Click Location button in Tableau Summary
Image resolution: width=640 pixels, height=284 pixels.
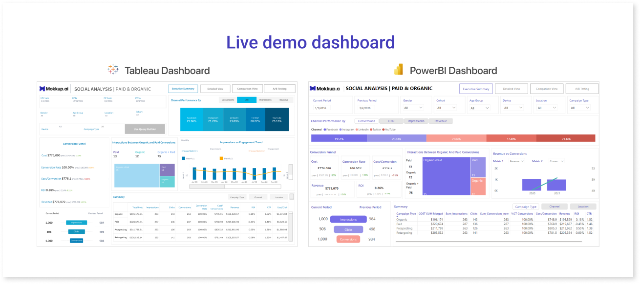point(278,197)
